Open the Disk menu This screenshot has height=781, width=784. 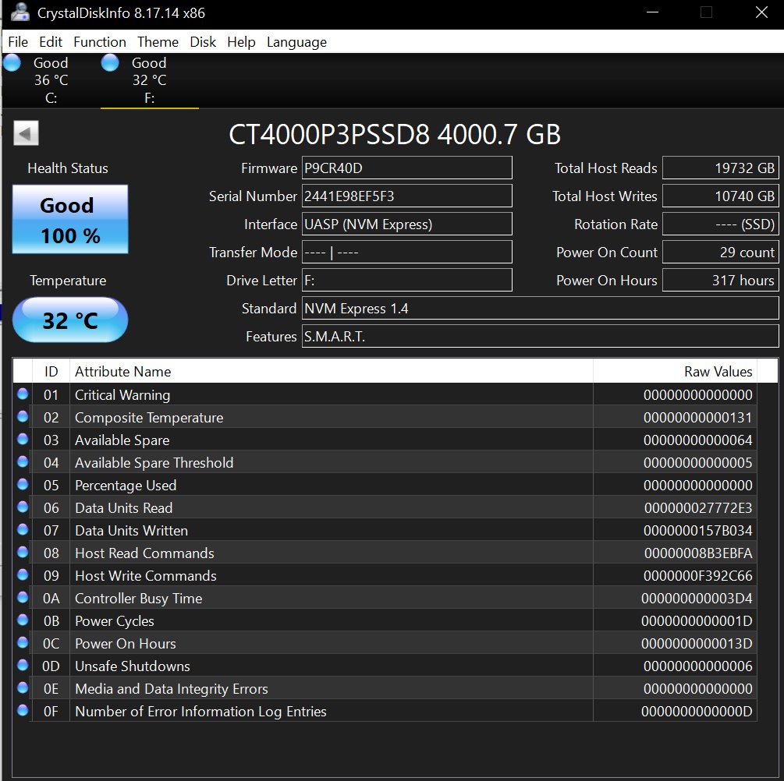pos(203,42)
